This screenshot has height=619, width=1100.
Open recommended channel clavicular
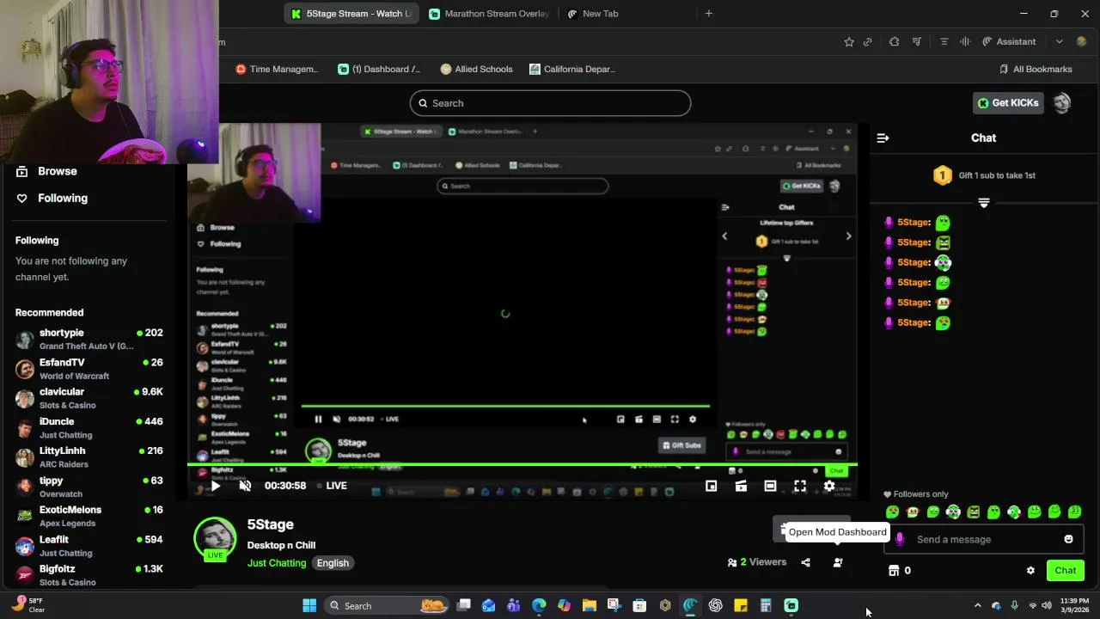tap(89, 398)
